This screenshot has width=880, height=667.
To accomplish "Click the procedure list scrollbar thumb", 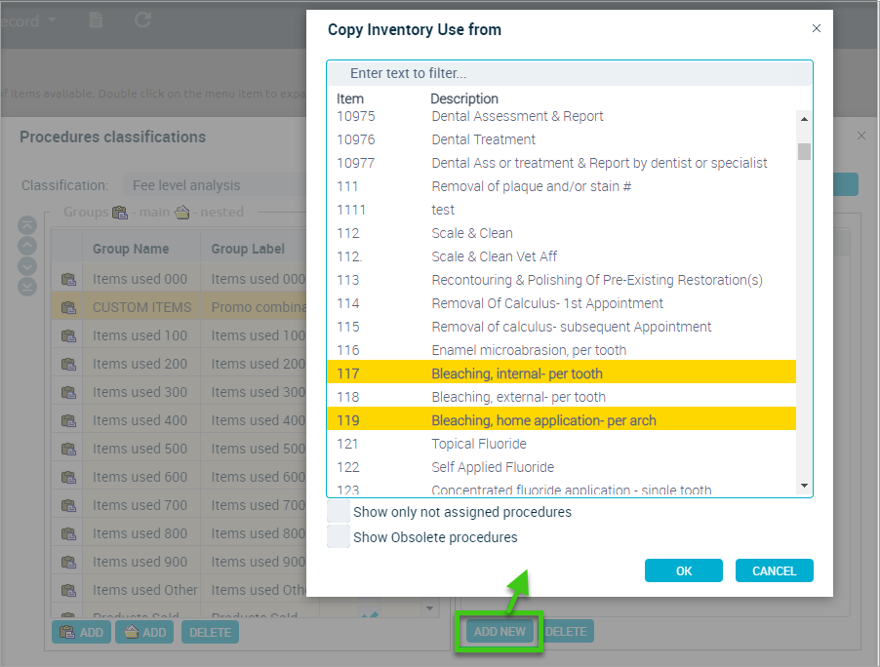I will (x=804, y=151).
